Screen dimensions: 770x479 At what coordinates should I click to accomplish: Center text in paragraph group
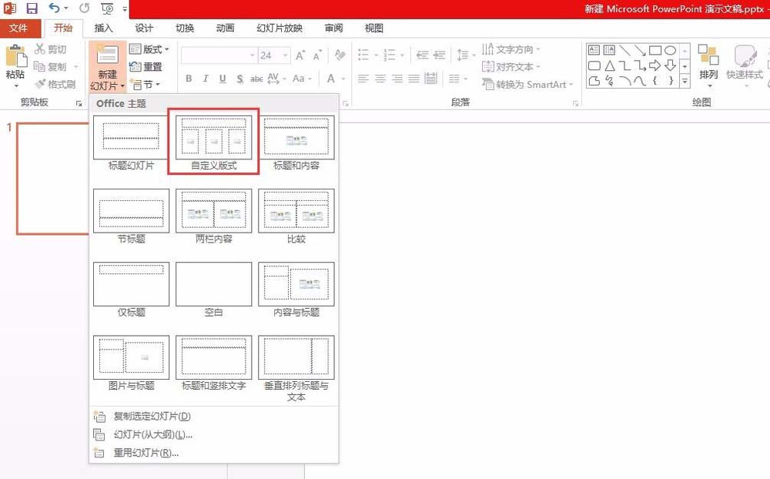[380, 79]
